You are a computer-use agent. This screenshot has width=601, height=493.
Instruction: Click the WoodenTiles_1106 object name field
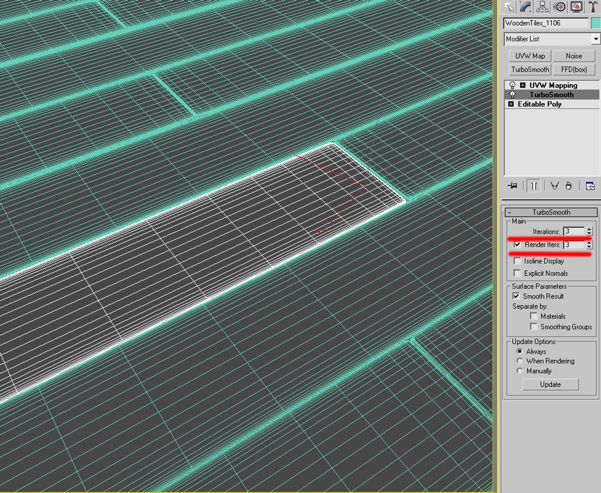(546, 23)
